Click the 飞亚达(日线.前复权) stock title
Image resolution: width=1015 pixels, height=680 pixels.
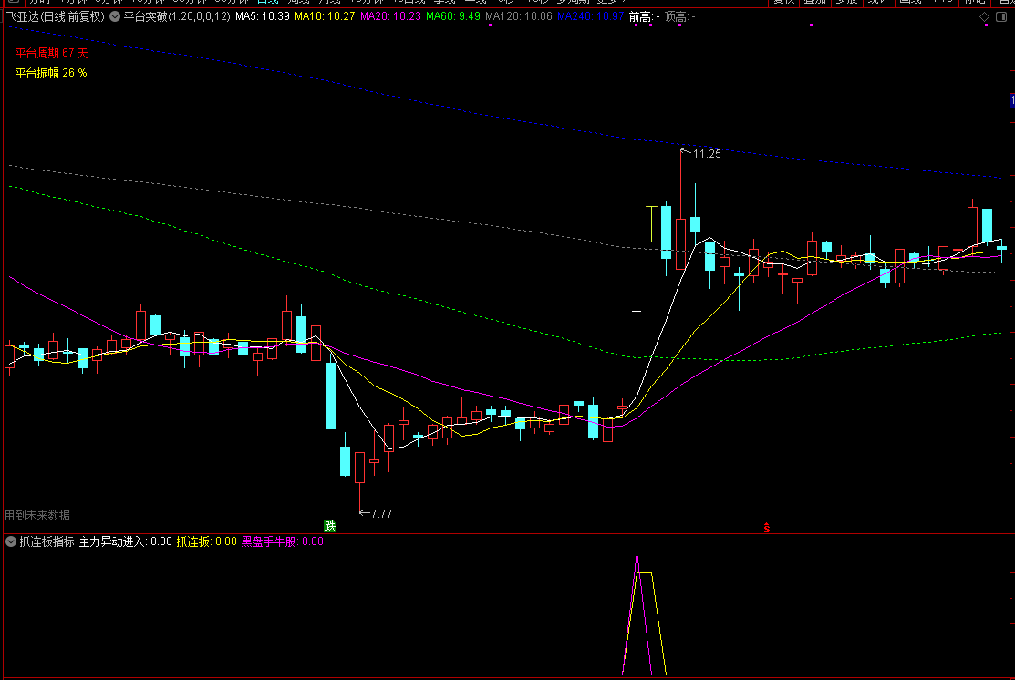55,16
